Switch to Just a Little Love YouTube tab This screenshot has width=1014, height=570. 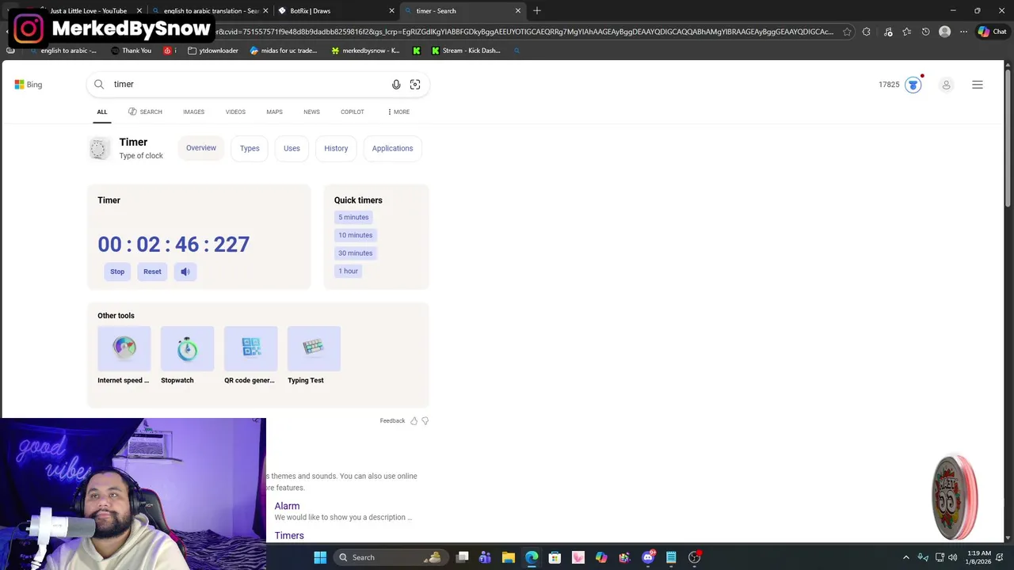(x=89, y=11)
